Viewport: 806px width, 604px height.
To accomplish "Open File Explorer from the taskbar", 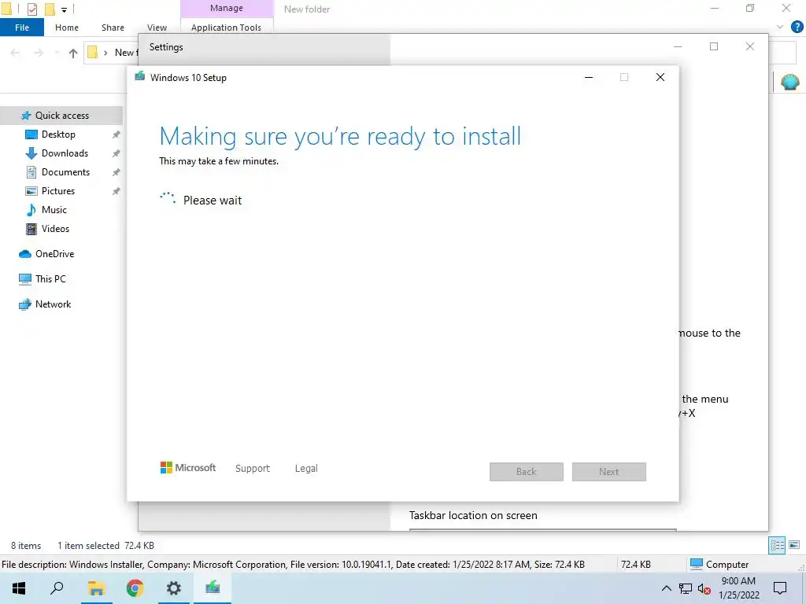I will click(x=96, y=588).
